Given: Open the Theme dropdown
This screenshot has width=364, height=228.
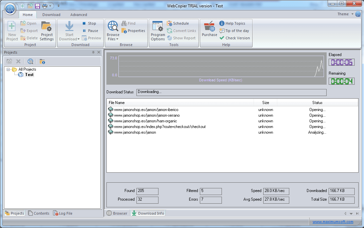Looking at the screenshot, I should 345,14.
